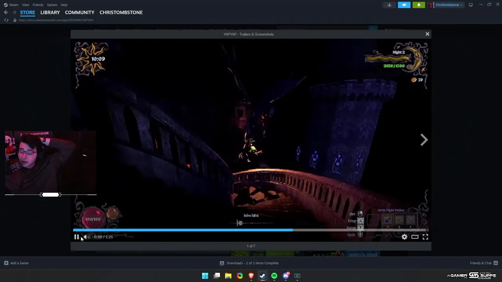Open Downloads status in Steam footer

(x=249, y=263)
